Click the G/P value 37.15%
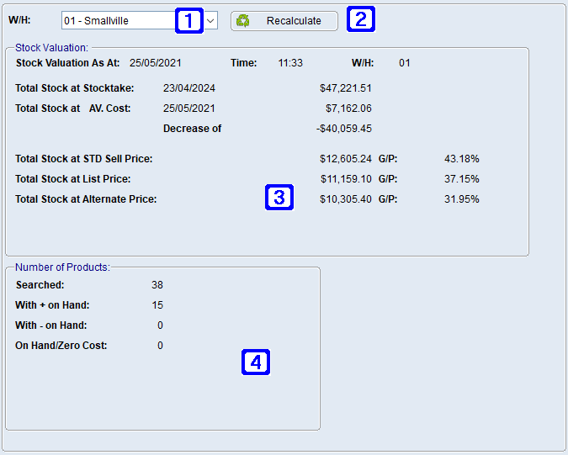This screenshot has height=455, width=568. coord(461,179)
